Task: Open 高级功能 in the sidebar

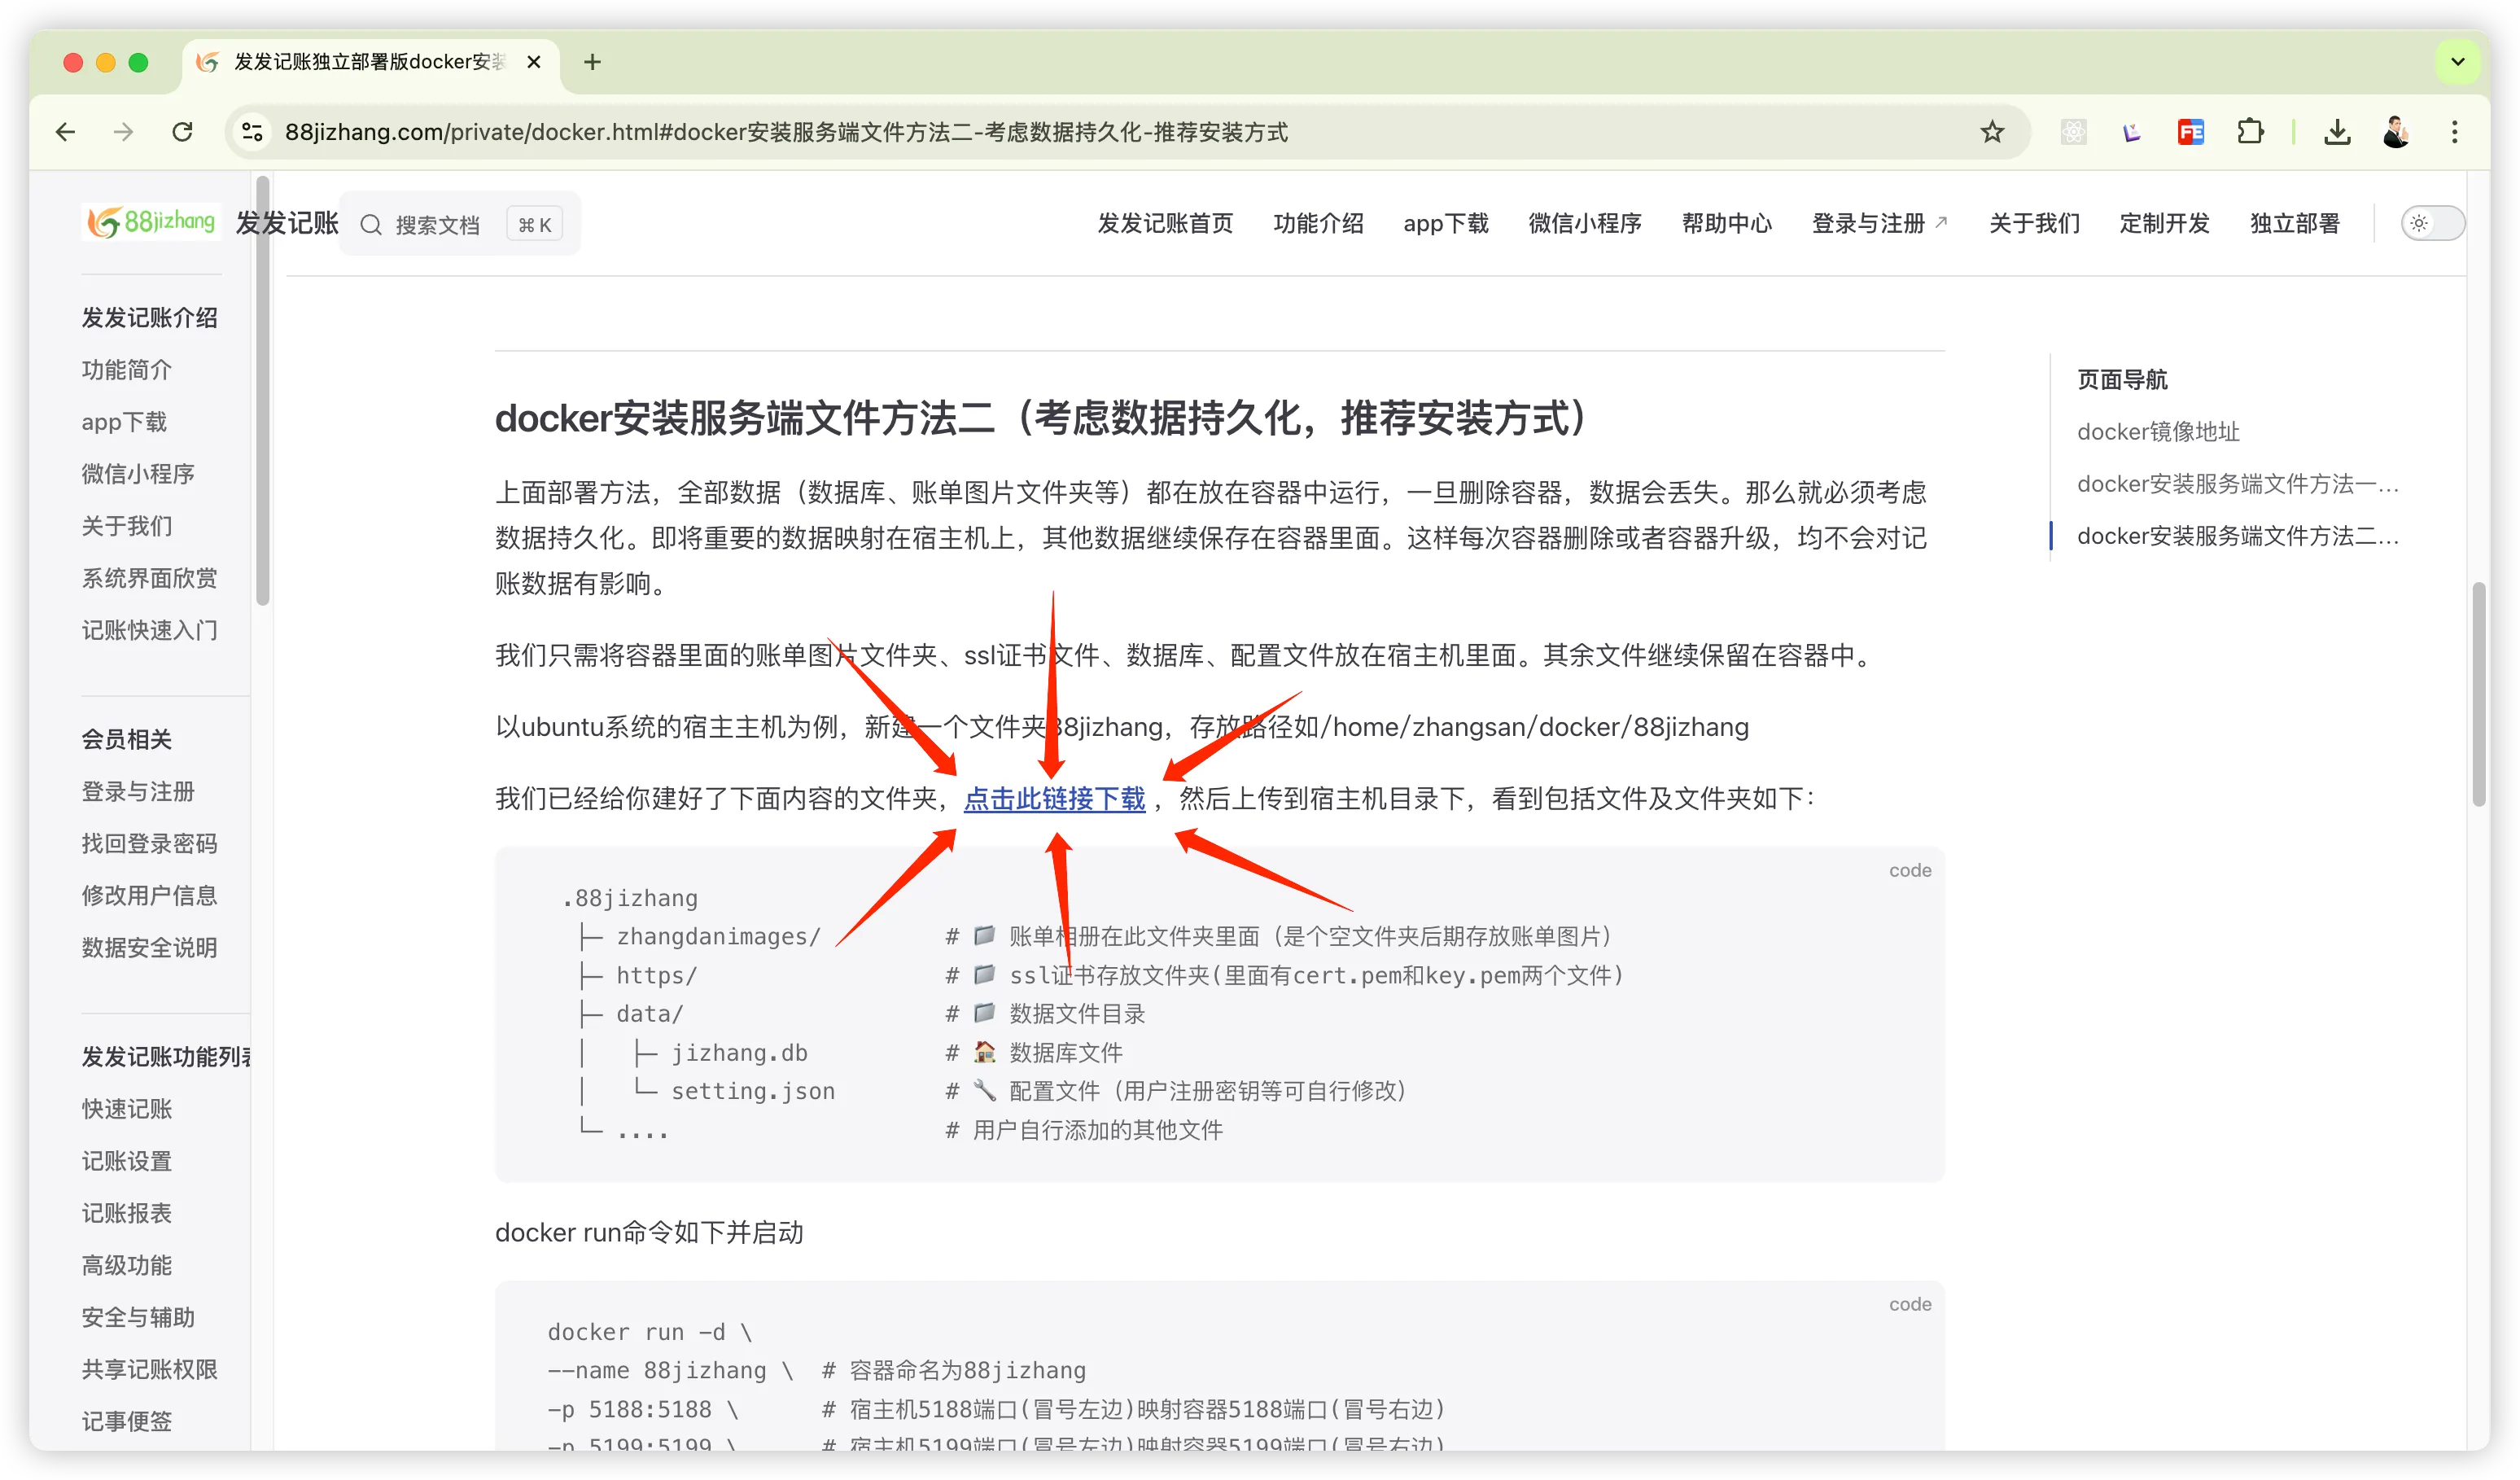Action: (x=127, y=1265)
